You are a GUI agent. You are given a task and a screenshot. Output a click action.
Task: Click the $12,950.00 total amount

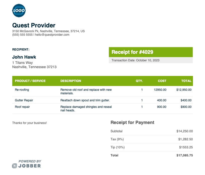184,90
